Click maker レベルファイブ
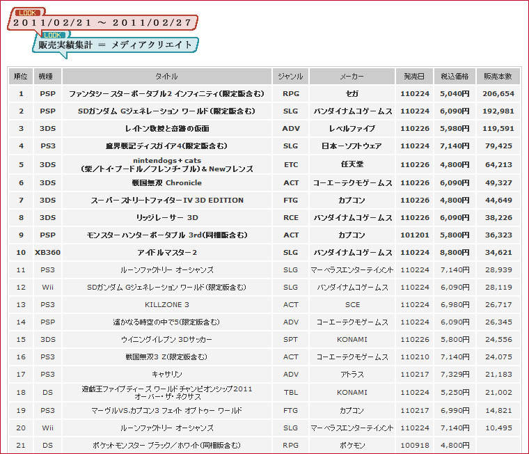 pos(352,129)
